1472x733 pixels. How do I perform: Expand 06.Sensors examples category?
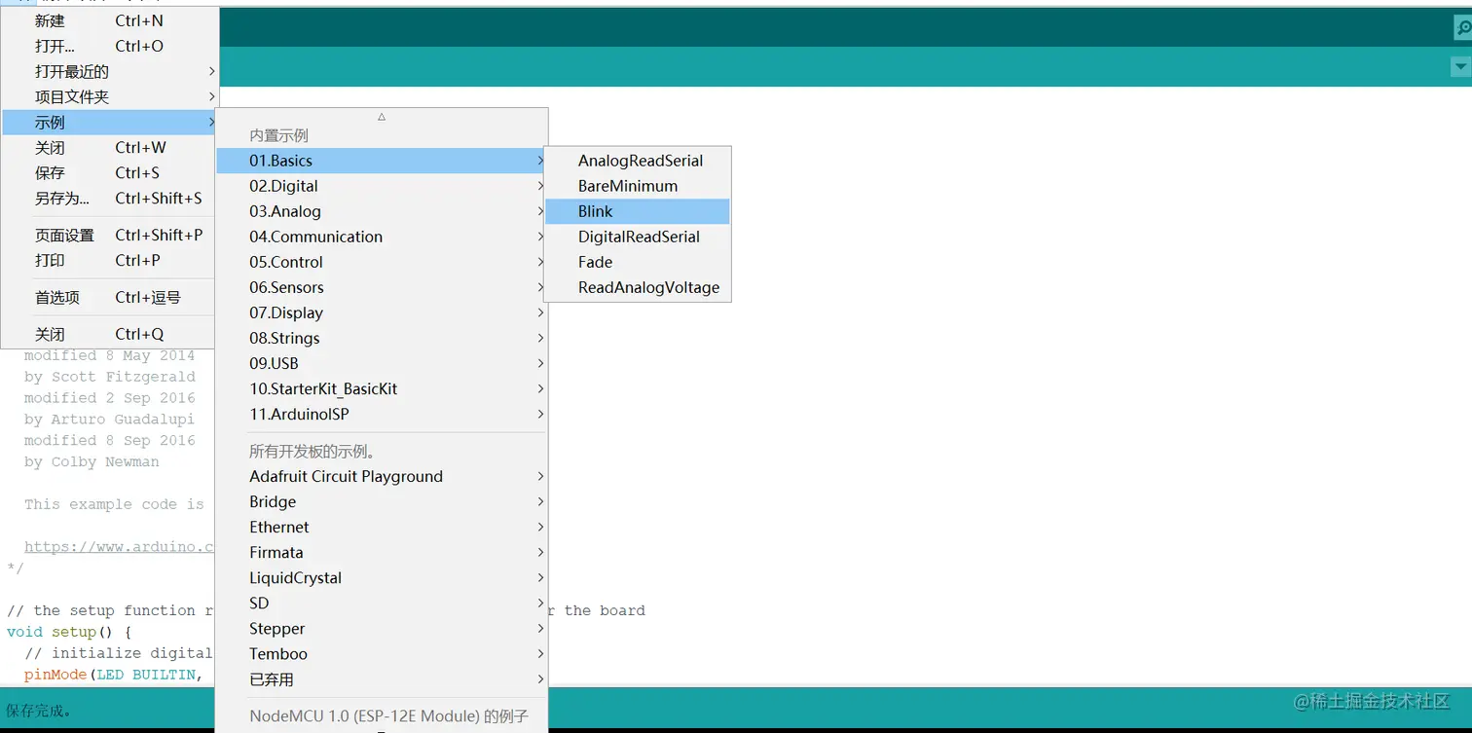coord(382,287)
